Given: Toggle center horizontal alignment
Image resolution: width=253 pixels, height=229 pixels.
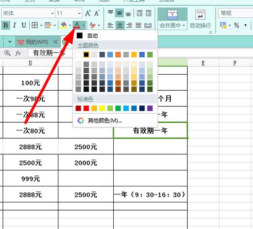Looking at the screenshot, I should pos(120,25).
